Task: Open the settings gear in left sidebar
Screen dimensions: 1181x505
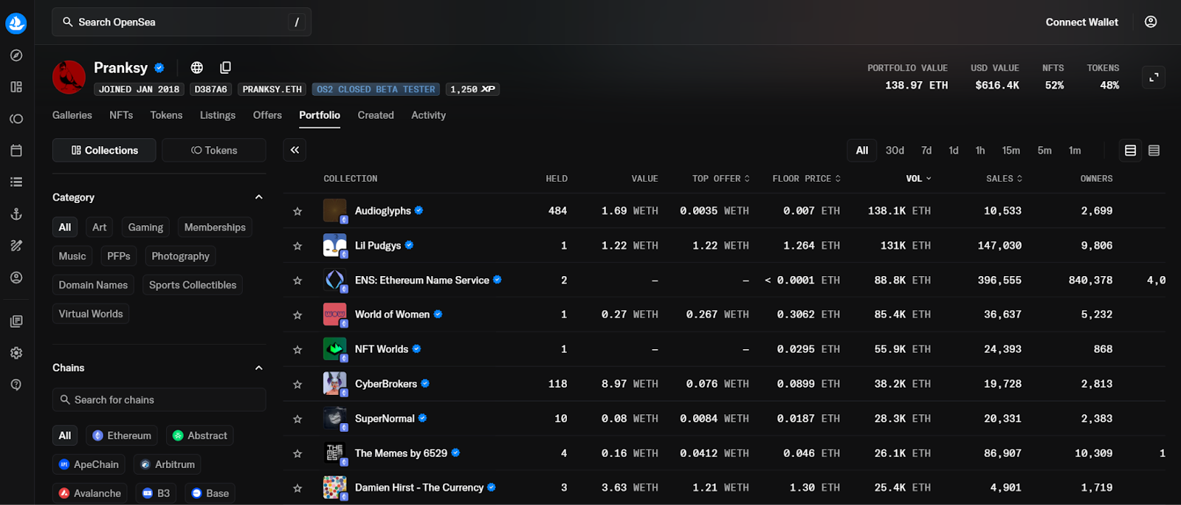Action: pos(16,353)
